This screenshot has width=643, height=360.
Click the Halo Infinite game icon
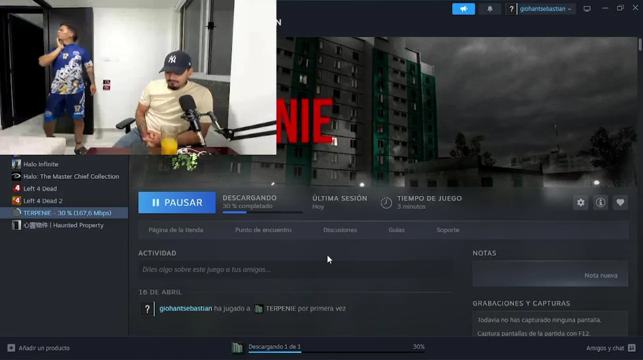tap(17, 164)
